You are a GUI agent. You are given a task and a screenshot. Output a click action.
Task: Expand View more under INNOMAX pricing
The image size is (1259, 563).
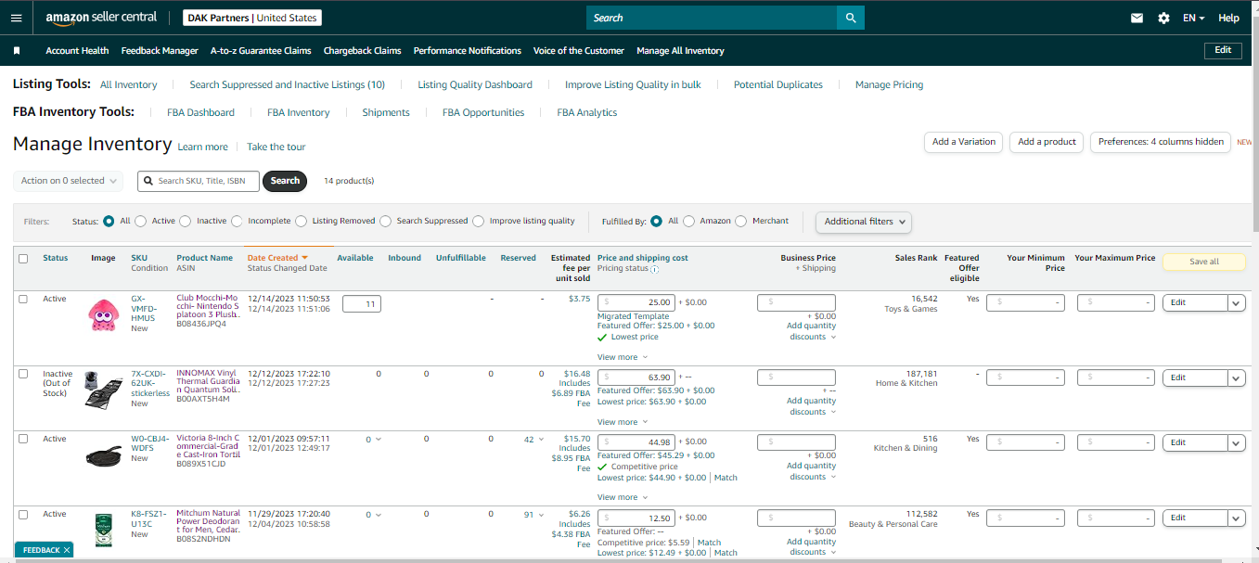623,422
